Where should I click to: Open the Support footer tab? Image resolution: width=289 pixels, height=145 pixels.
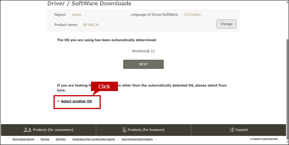click(x=238, y=130)
